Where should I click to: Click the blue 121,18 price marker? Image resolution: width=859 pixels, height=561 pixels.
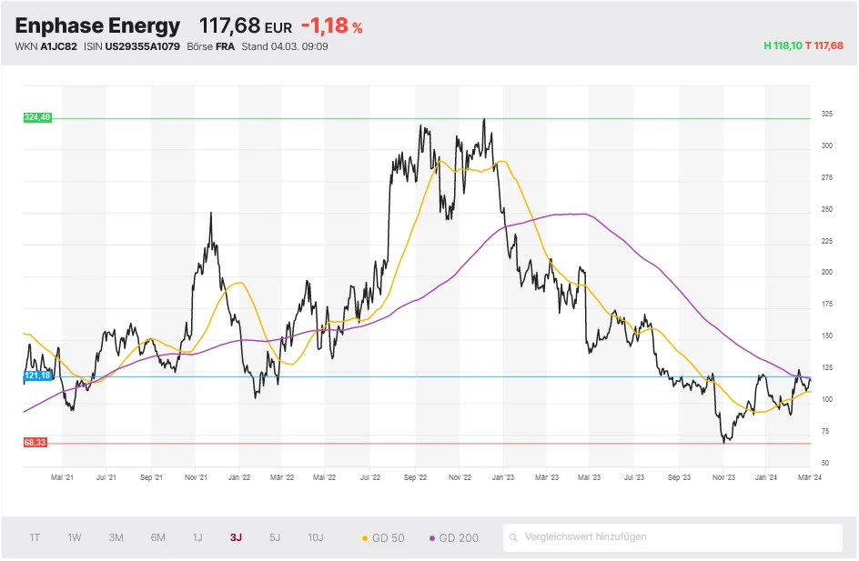[37, 376]
